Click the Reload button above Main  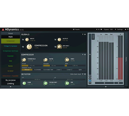coord(11,34)
